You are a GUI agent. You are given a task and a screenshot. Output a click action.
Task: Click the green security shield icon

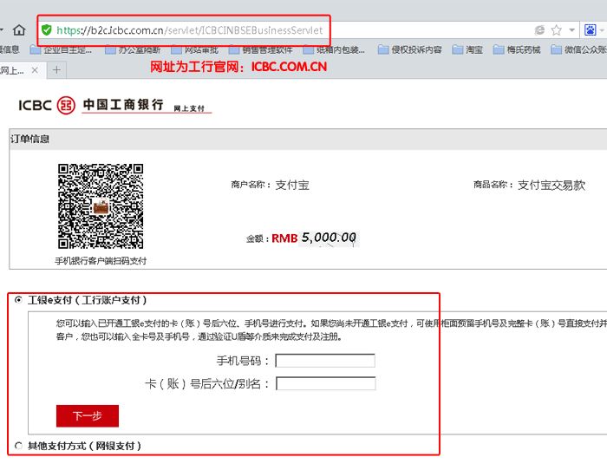(47, 29)
